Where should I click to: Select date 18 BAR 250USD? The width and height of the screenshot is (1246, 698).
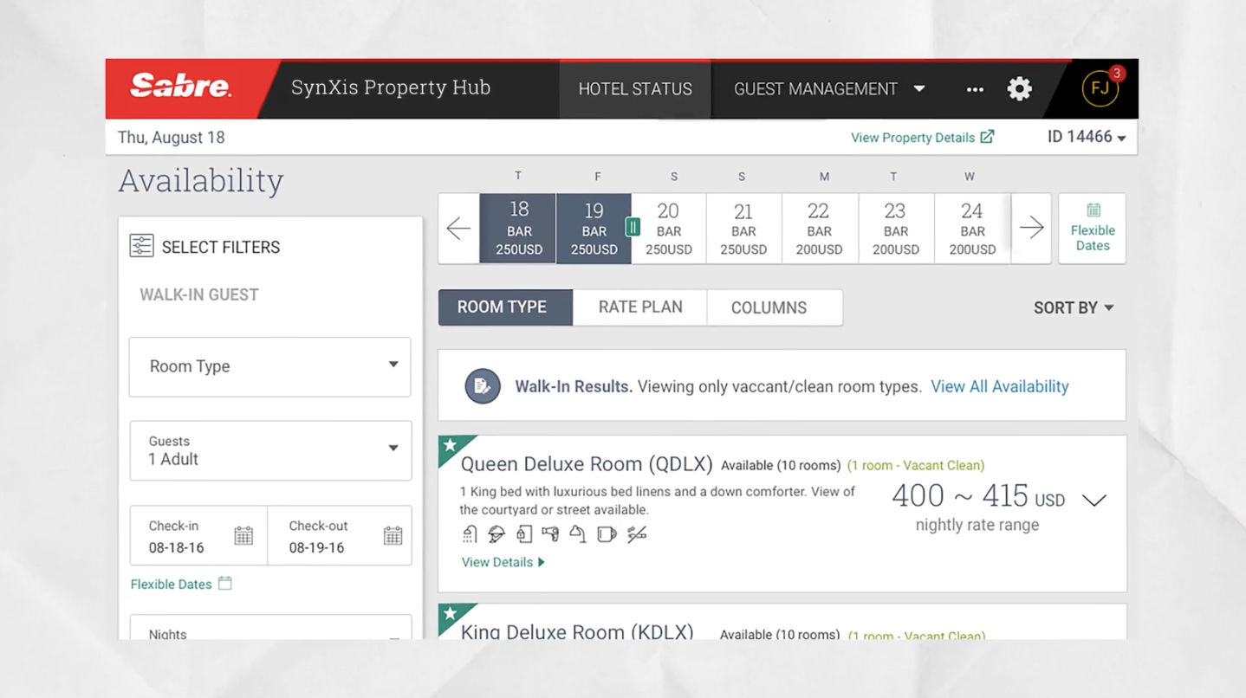518,229
